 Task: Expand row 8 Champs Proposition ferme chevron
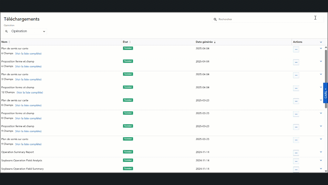pyautogui.click(x=321, y=113)
